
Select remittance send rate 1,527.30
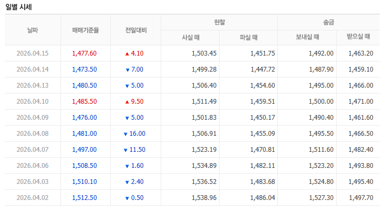pyautogui.click(x=321, y=198)
